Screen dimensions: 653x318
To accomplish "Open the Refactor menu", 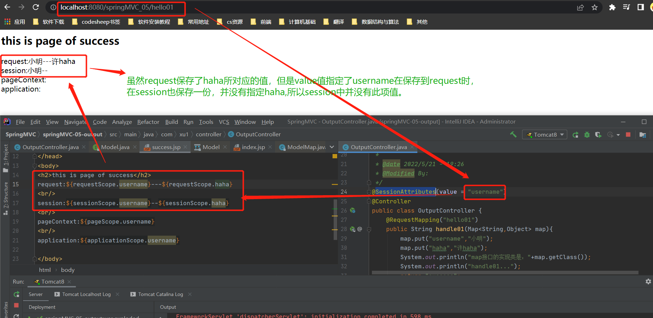I will 148,122.
